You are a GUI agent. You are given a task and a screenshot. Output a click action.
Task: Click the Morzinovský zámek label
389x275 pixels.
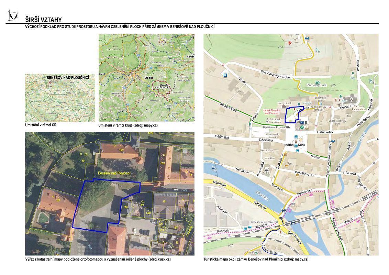273,135
